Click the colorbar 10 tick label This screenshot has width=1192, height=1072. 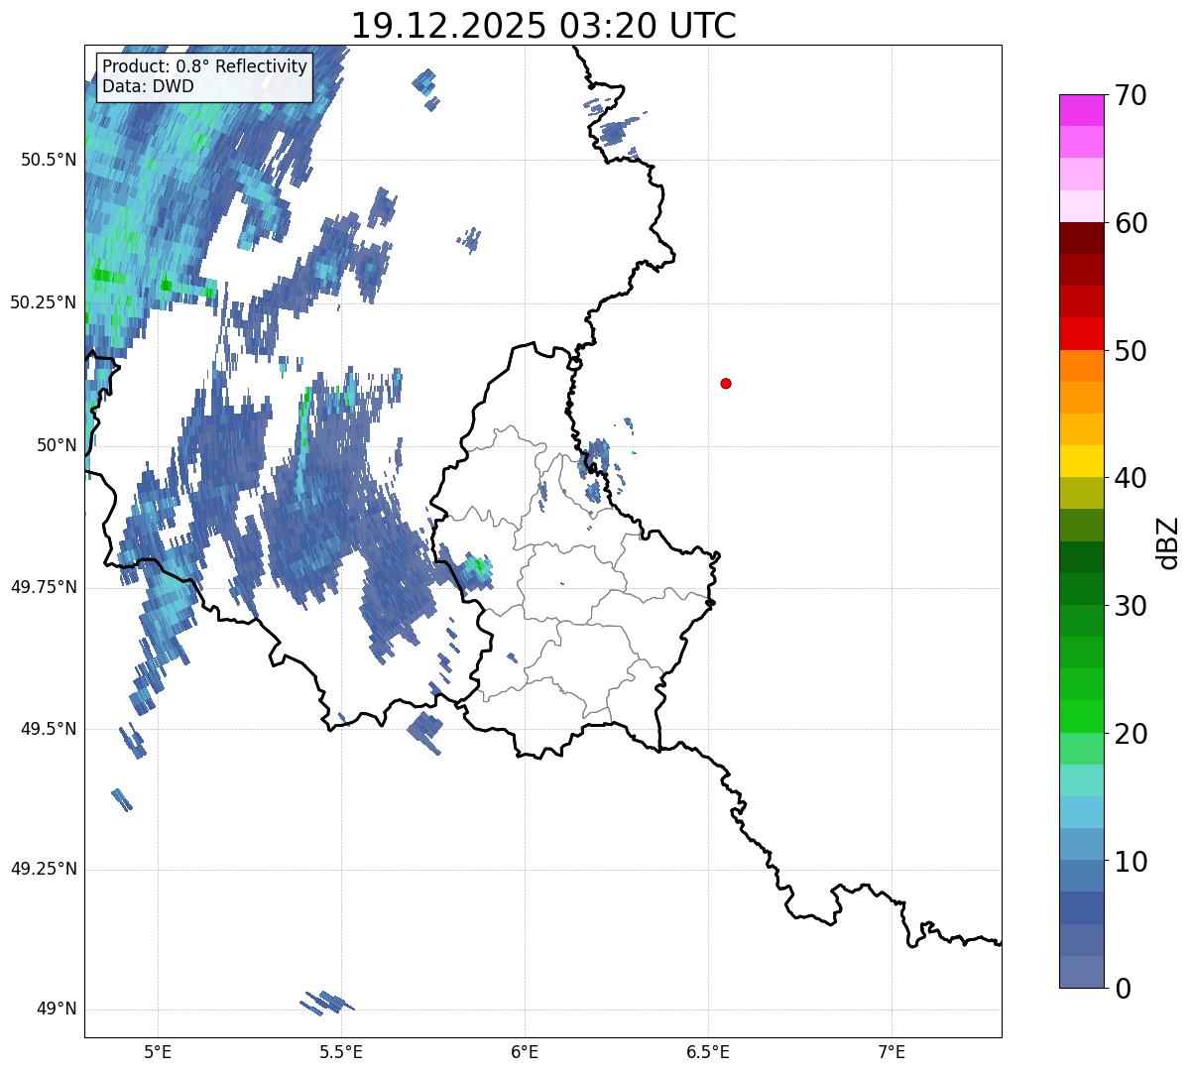click(1131, 862)
